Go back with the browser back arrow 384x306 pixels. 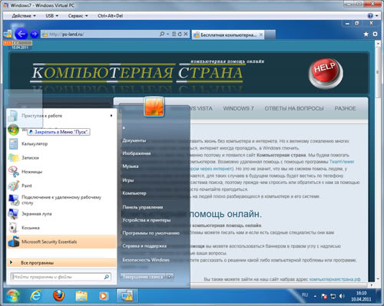tap(22, 34)
